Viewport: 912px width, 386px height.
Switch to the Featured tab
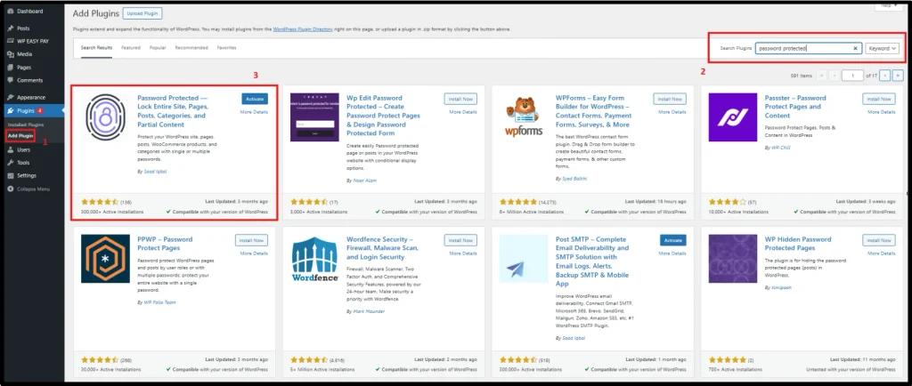tap(130, 48)
